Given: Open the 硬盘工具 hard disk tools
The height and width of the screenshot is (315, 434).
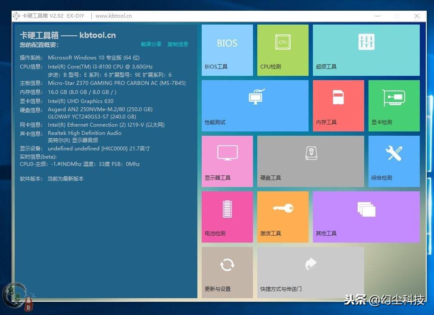Looking at the screenshot, I should [310, 161].
